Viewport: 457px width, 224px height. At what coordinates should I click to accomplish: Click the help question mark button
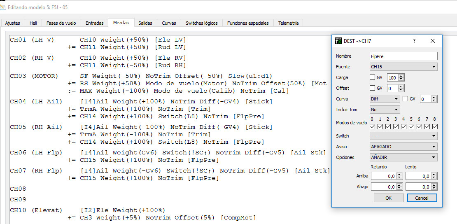pyautogui.click(x=414, y=41)
